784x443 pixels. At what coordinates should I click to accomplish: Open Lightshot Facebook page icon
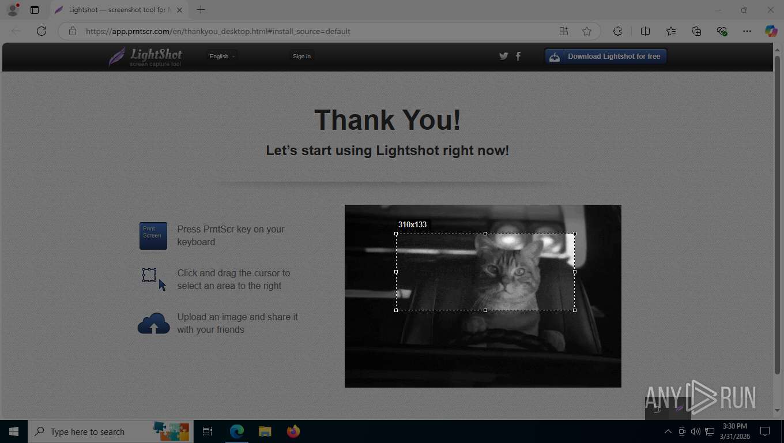click(518, 56)
